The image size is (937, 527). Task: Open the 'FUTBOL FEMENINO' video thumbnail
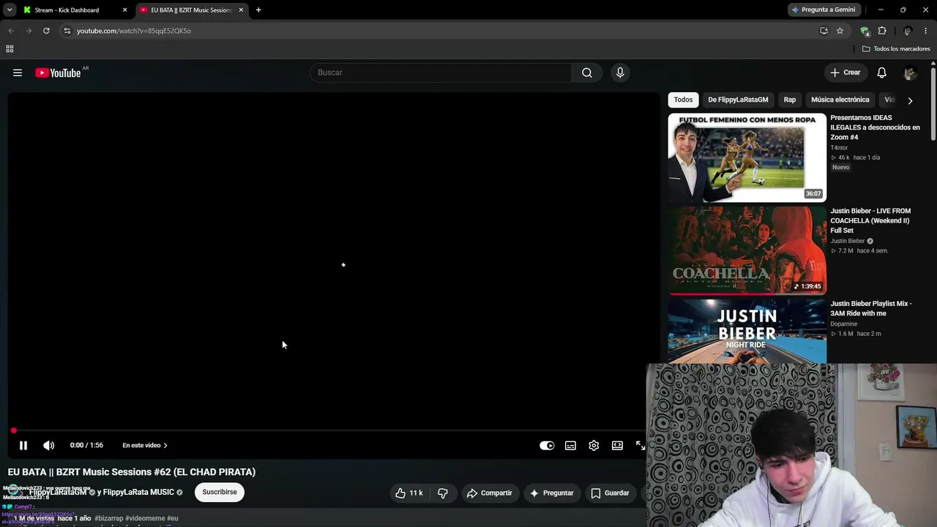point(747,157)
